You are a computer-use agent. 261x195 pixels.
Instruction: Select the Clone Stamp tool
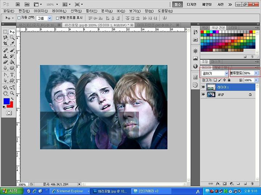coord(5,56)
